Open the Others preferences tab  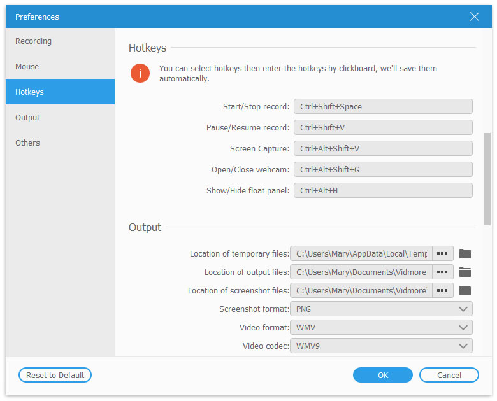click(x=28, y=143)
